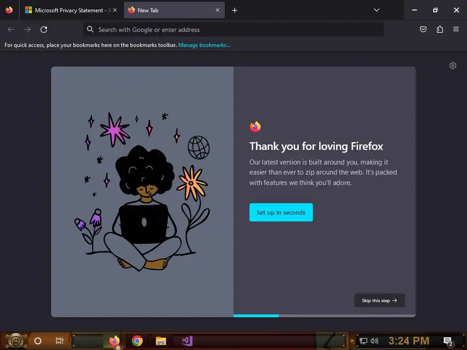Close the New Tab tab
Viewport: 467px width, 350px height.
pos(218,10)
